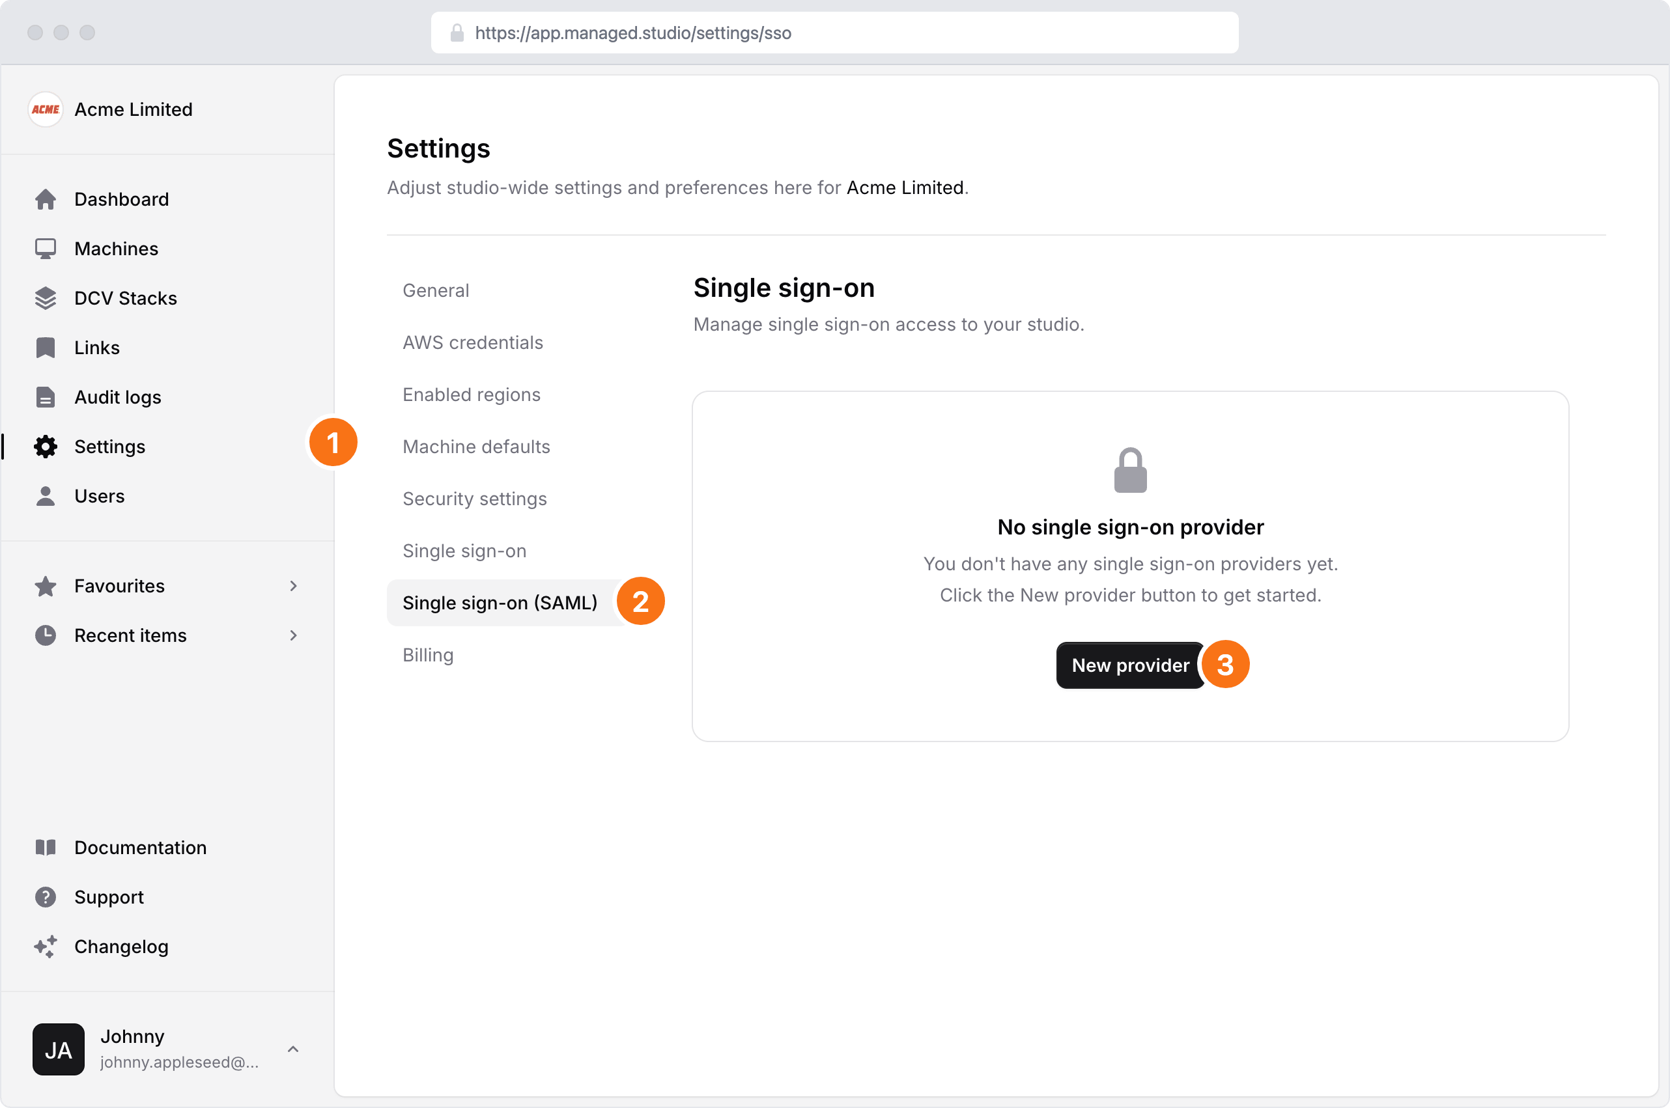Click the Changelog sparkle icon

pos(45,946)
